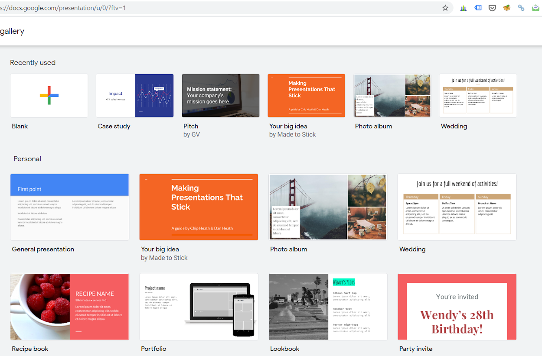
Task: Click the gallery header label
Action: tap(12, 31)
